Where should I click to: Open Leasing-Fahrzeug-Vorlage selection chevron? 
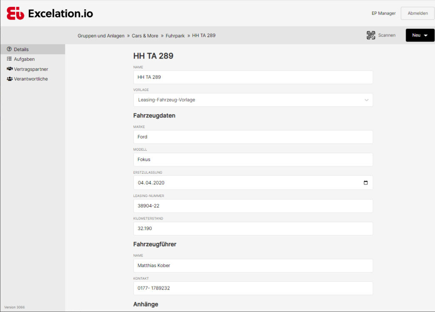(x=366, y=100)
